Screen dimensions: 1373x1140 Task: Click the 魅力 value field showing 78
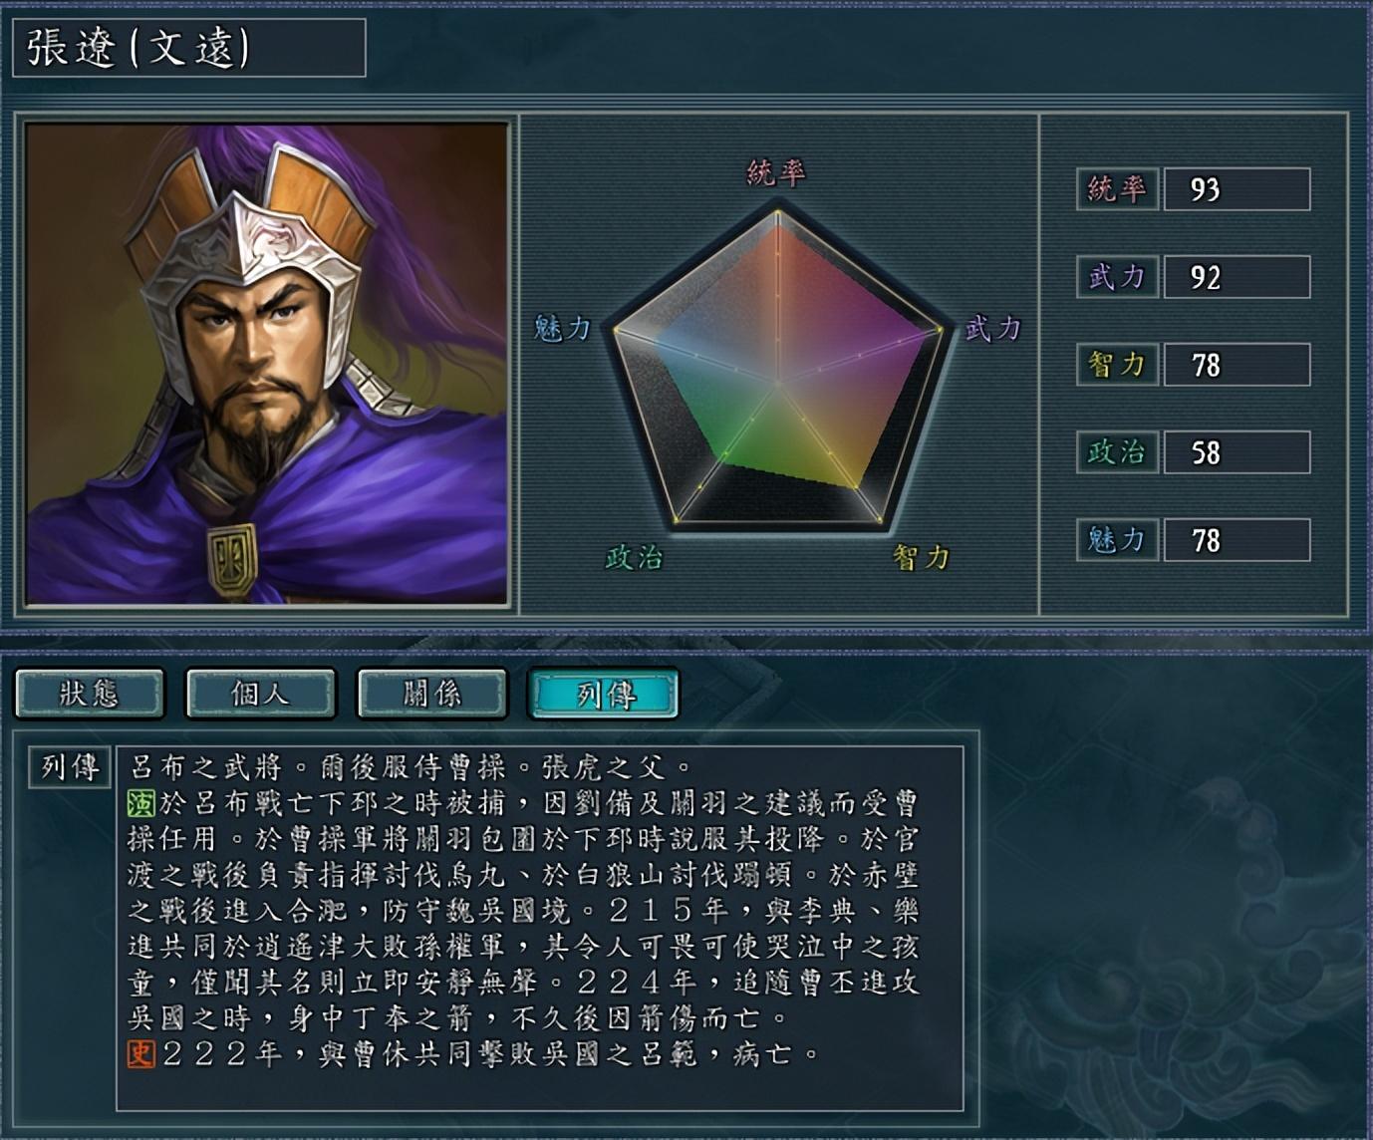1236,540
